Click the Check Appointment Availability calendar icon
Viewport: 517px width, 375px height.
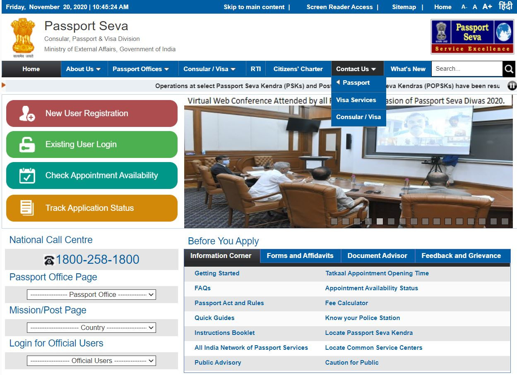pyautogui.click(x=27, y=176)
